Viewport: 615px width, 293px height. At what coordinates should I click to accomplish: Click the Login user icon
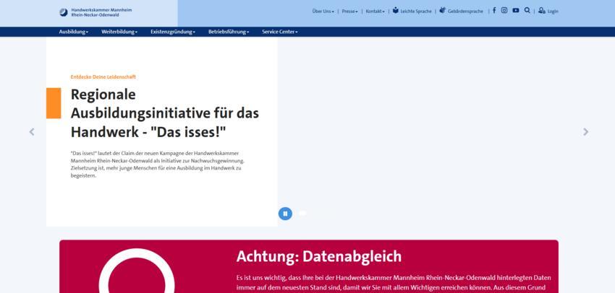click(x=542, y=11)
